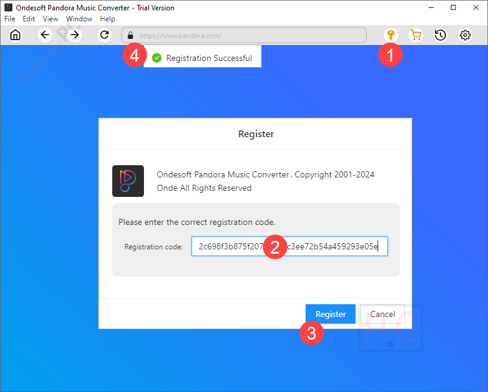Image resolution: width=488 pixels, height=392 pixels.
Task: Click the green checkmark success icon
Action: click(157, 58)
